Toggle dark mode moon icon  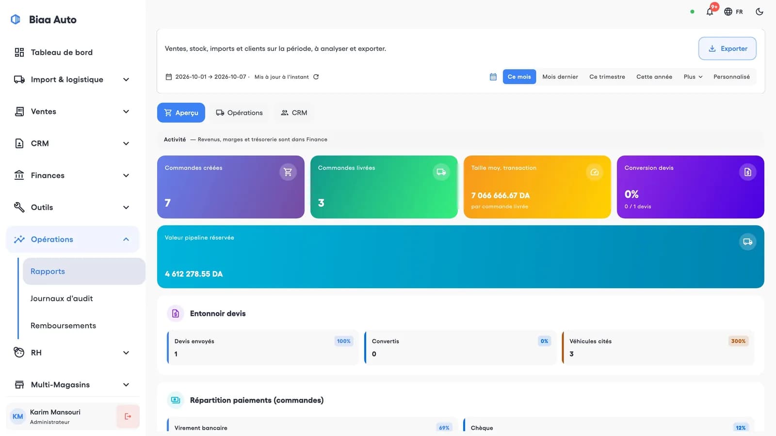tap(760, 12)
